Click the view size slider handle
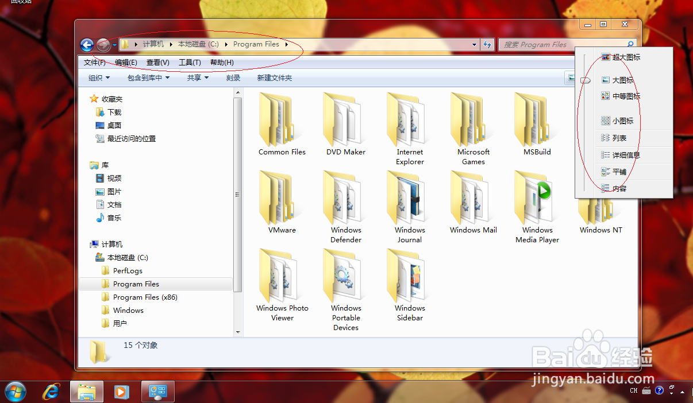This screenshot has height=403, width=693. (x=586, y=80)
